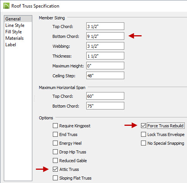Check Lock Truss Envelope option
187x183 pixels.
143,135
